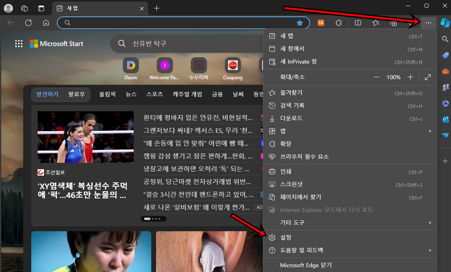The height and width of the screenshot is (272, 451).
Task: Open the sidebar shopping tag icon
Action: pos(445,55)
